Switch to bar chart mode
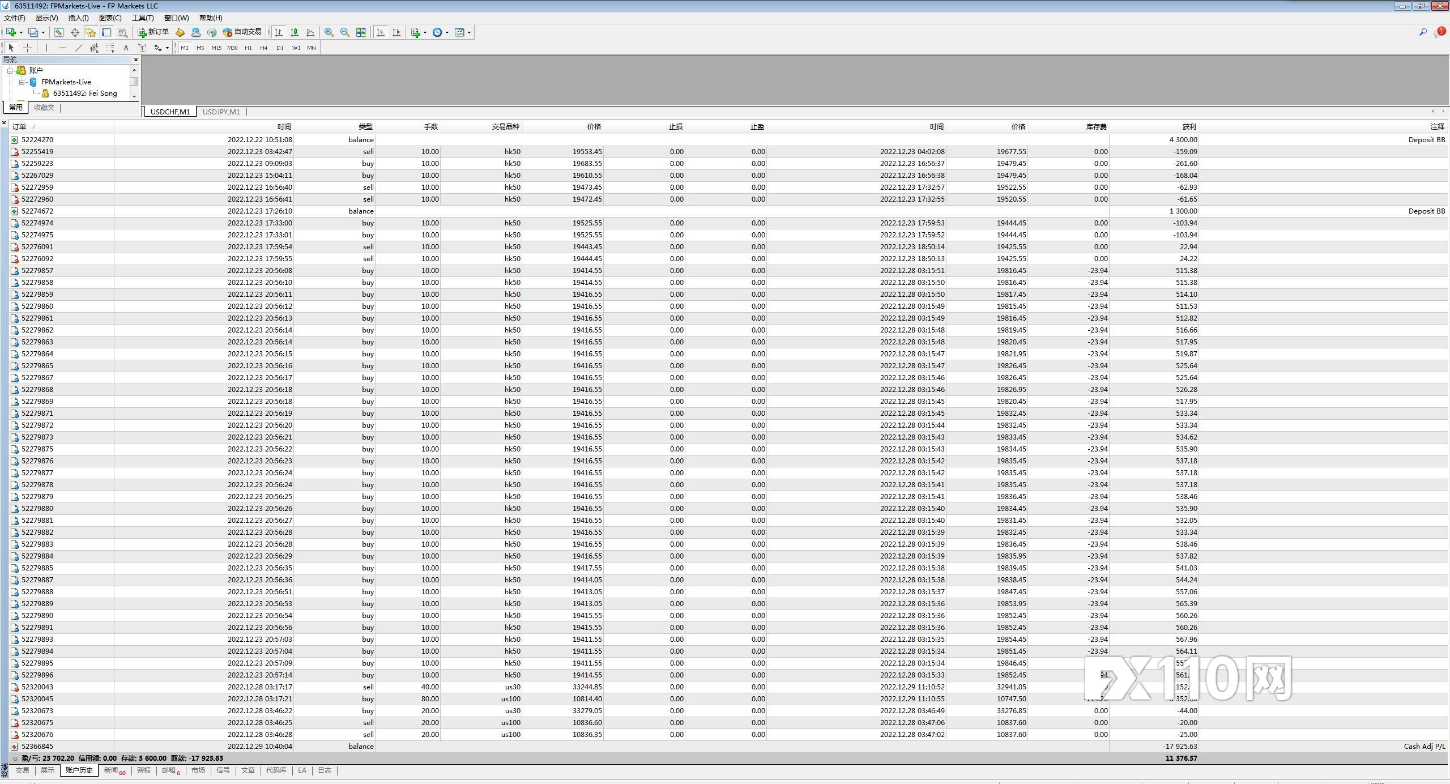Image resolution: width=1450 pixels, height=784 pixels. pyautogui.click(x=279, y=32)
